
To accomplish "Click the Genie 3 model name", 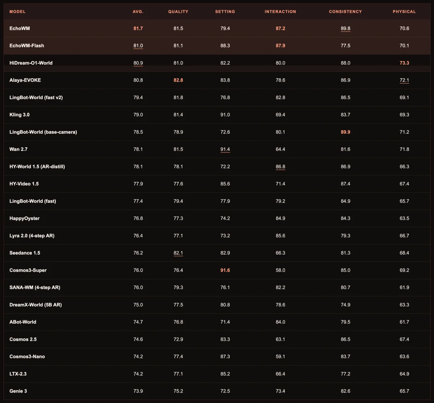I will point(18,391).
